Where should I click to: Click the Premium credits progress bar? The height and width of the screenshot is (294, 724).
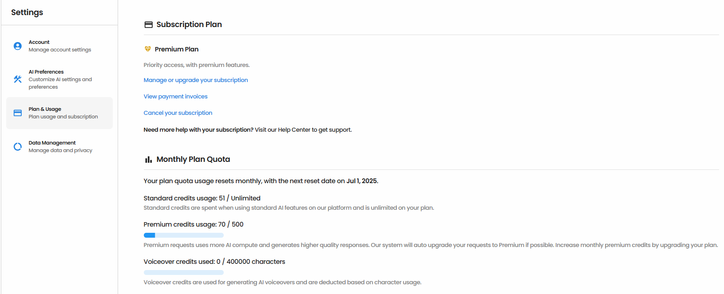click(x=183, y=235)
